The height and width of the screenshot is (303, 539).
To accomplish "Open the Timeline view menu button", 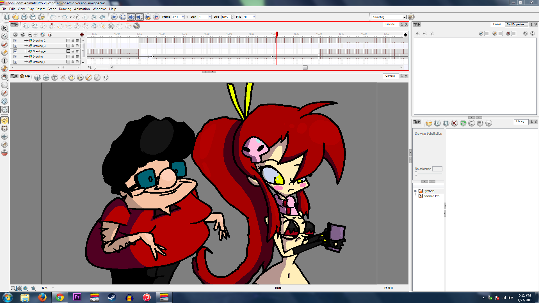I will [14, 25].
